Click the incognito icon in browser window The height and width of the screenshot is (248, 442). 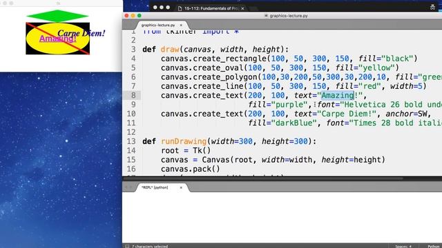[432, 8]
